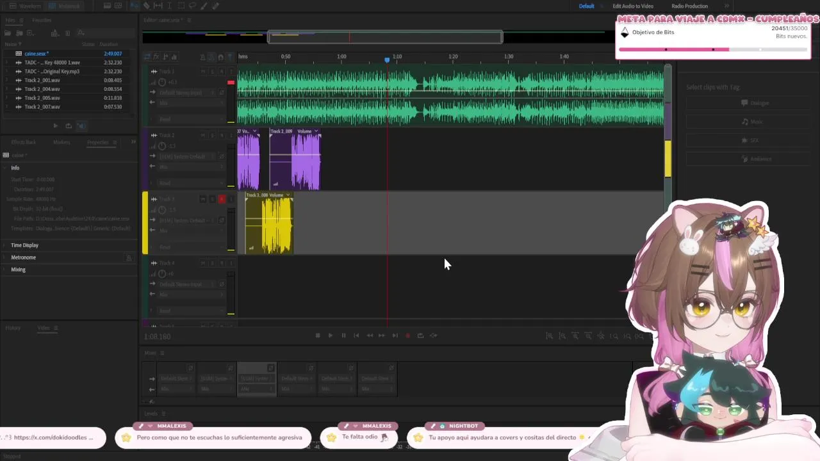
Task: Switch to Multitrack view
Action: click(x=64, y=6)
